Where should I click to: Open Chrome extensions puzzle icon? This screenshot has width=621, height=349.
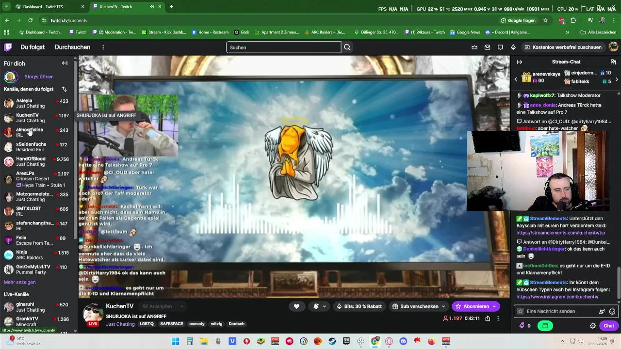tap(573, 20)
